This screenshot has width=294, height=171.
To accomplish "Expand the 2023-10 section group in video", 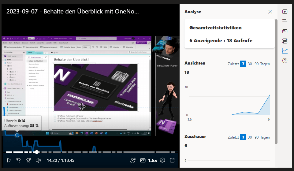I will [x=7, y=74].
